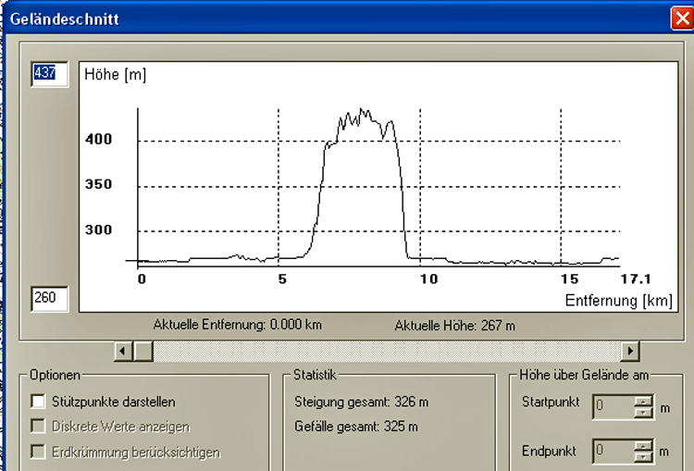
Task: Enable the Stützpunkte darstellen checkbox
Action: [39, 402]
